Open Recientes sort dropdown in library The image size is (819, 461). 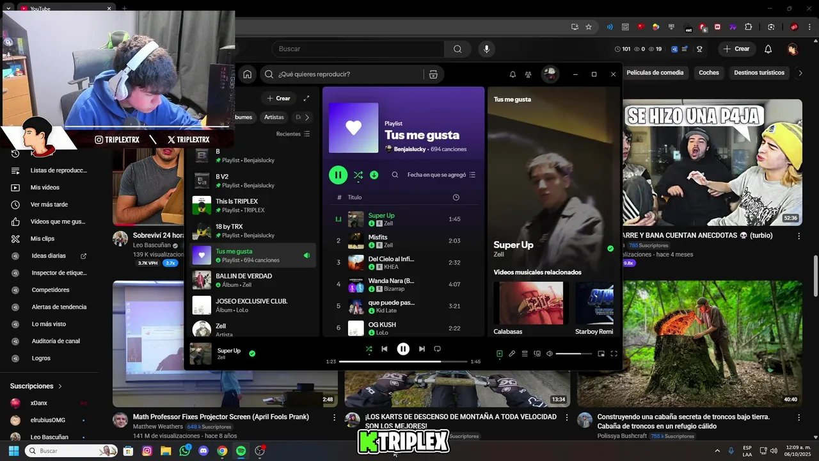(293, 134)
